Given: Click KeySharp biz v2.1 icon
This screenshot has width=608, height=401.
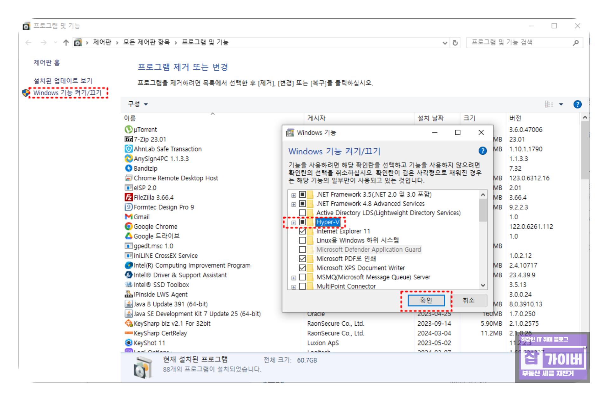Looking at the screenshot, I should click(128, 323).
